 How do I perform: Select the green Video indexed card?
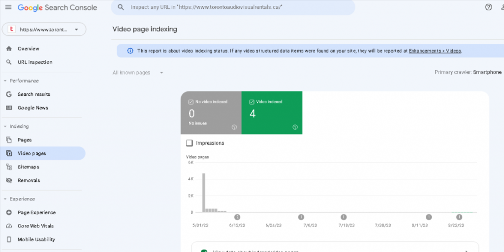272,112
